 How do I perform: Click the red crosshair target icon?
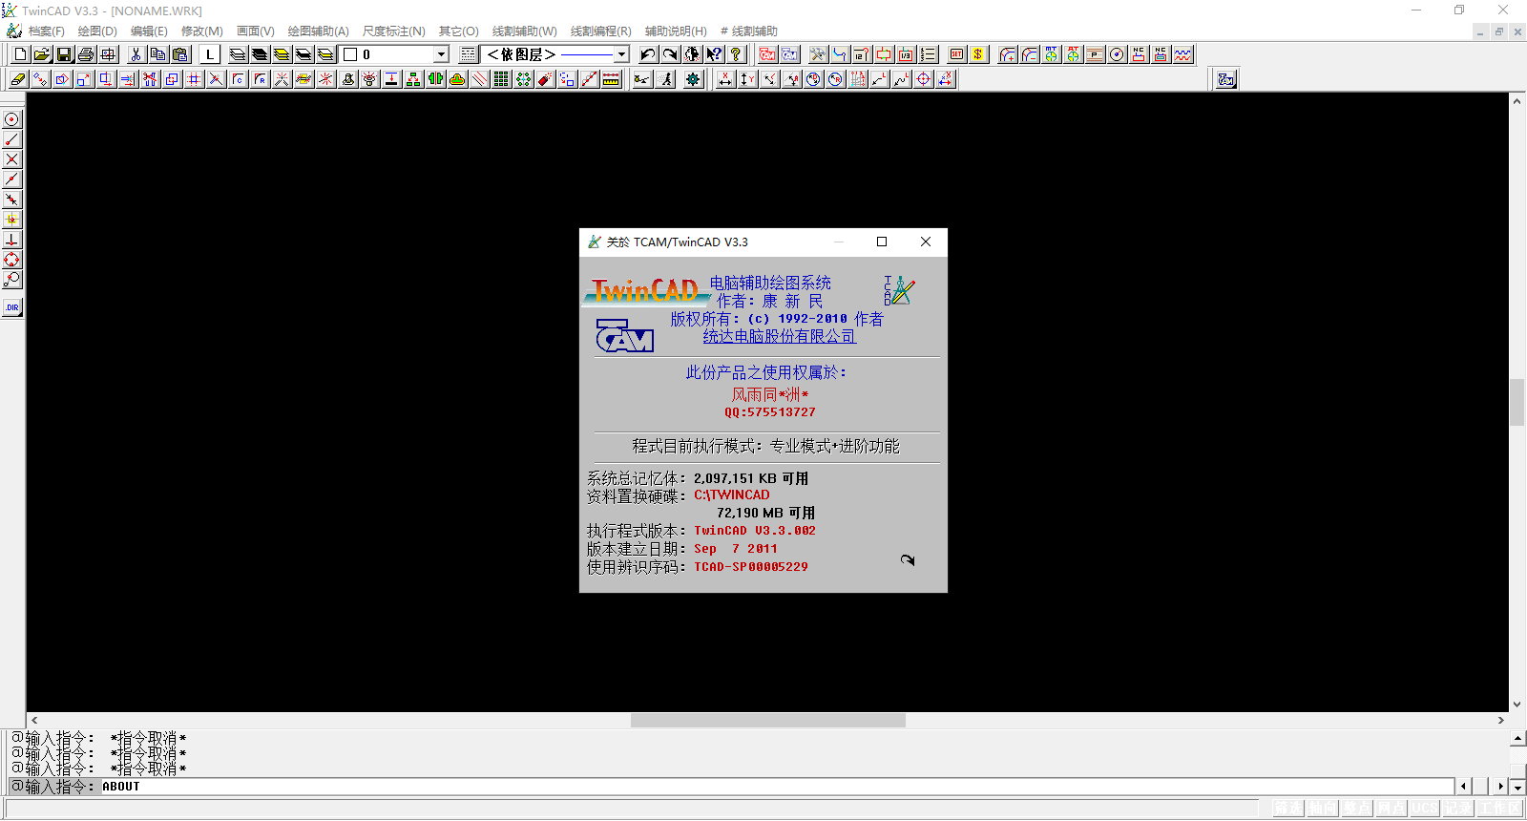[x=923, y=79]
